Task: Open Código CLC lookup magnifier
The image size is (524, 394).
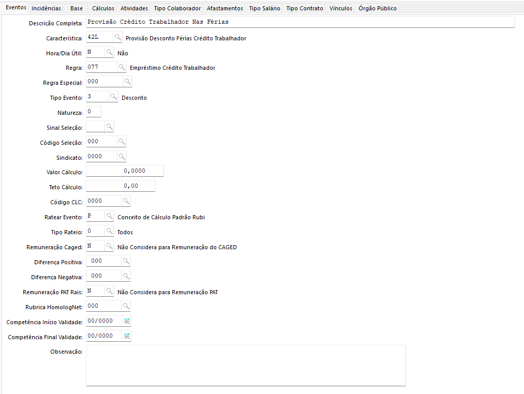Action: [126, 201]
